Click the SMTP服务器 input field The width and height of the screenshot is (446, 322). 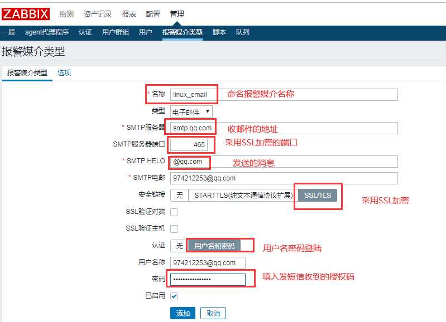click(284, 128)
